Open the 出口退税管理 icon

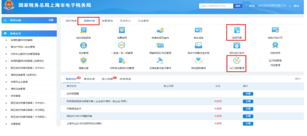(237, 61)
